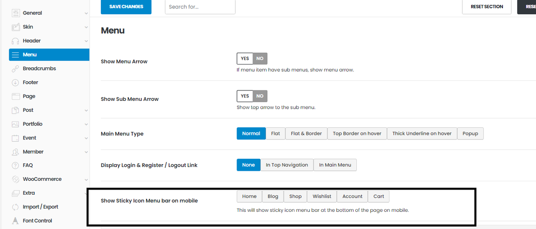Click the Extra layers icon
Screen dimensions: 536x229
[15, 193]
